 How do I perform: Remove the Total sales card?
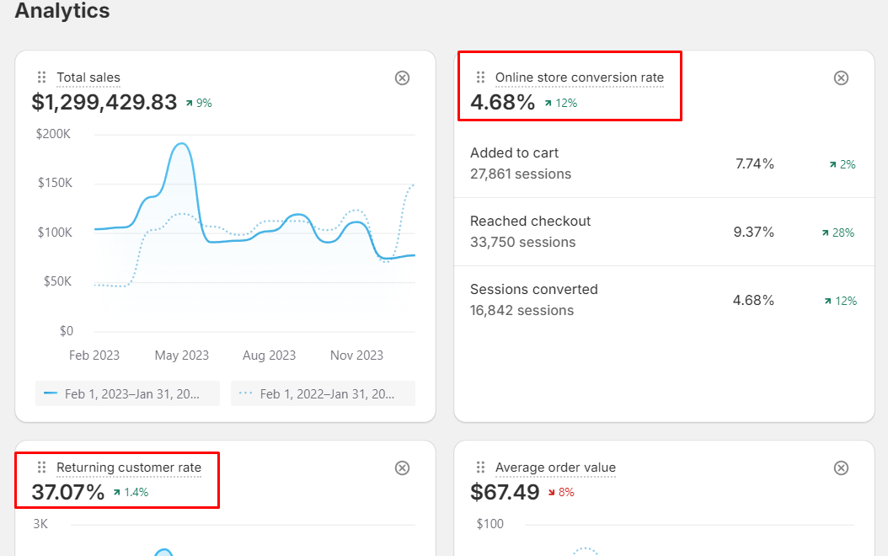click(x=402, y=78)
